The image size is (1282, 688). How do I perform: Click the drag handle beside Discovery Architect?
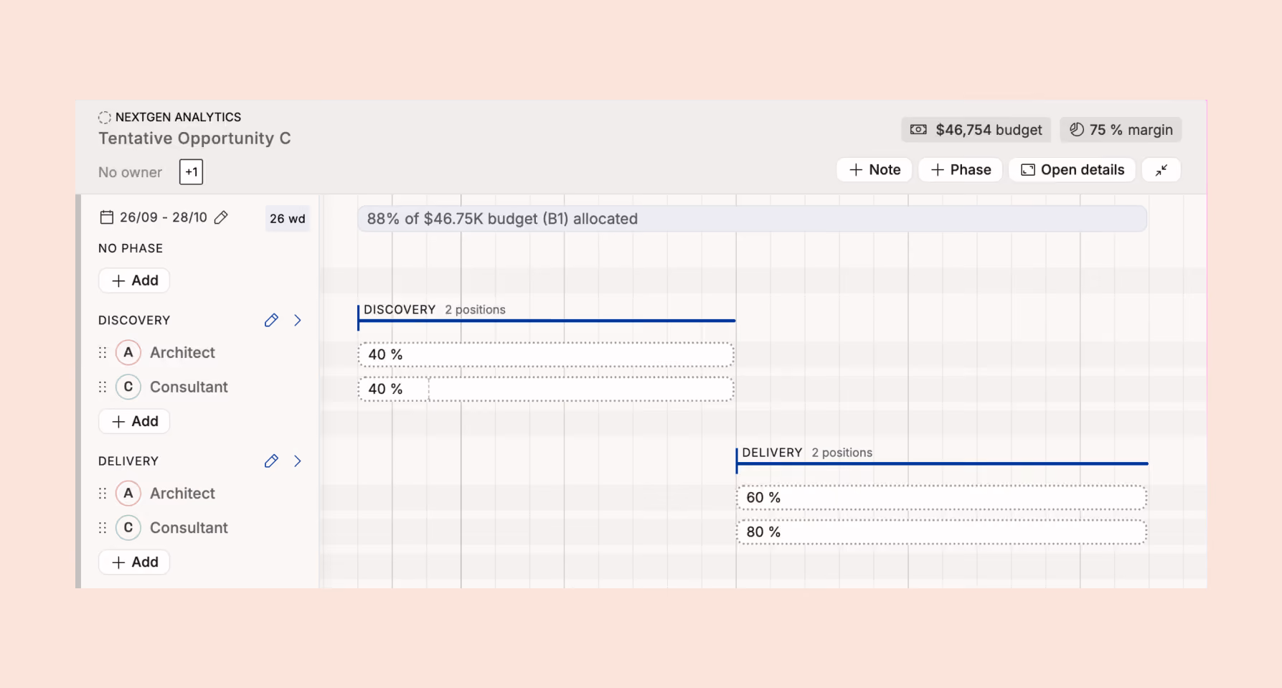tap(103, 352)
